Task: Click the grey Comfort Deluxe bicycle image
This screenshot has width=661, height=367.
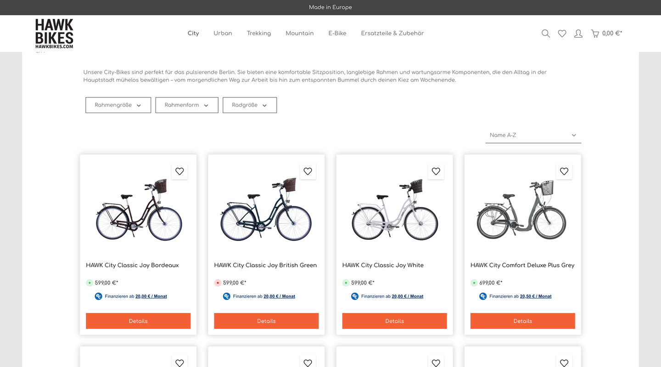Action: (521, 210)
